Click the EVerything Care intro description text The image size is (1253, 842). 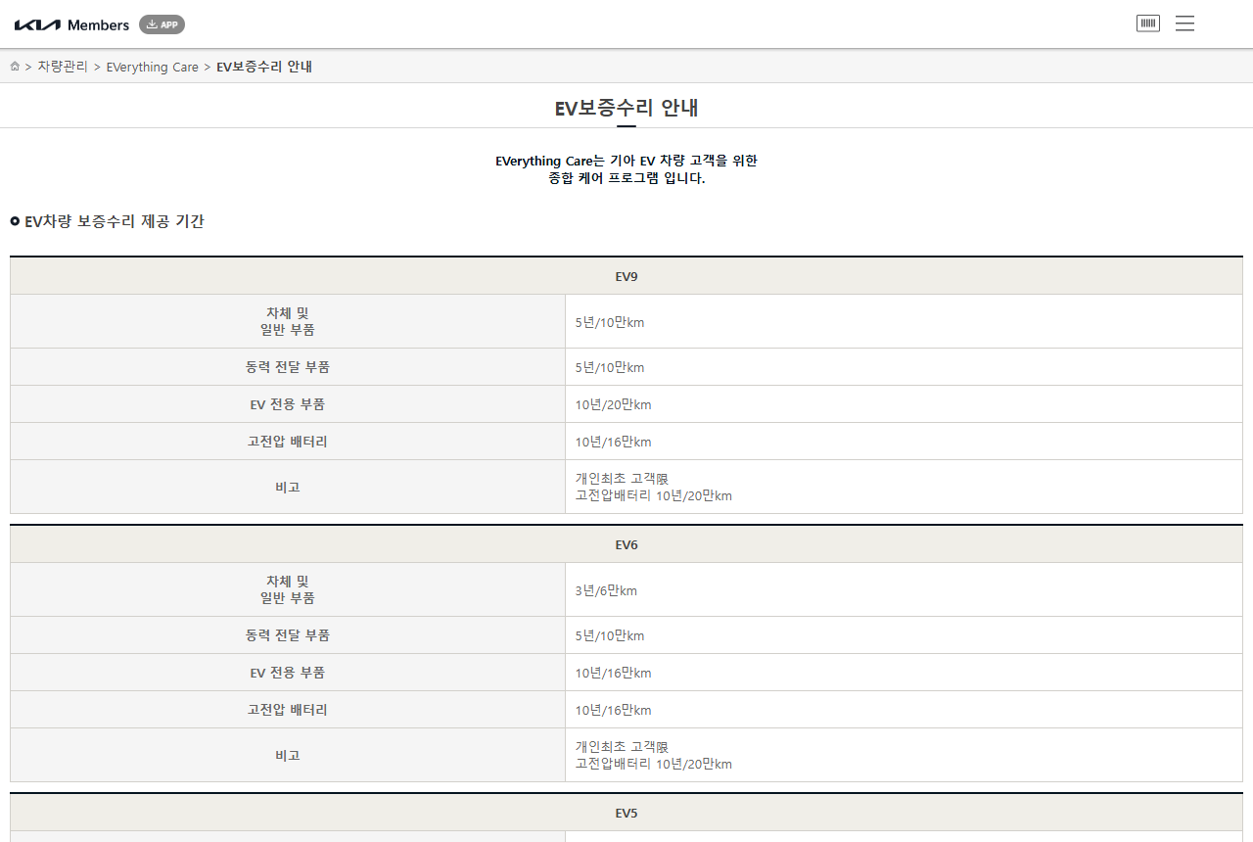[x=626, y=169]
